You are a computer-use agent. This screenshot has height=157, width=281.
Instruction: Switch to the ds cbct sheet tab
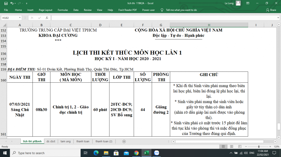pyautogui.click(x=51, y=141)
